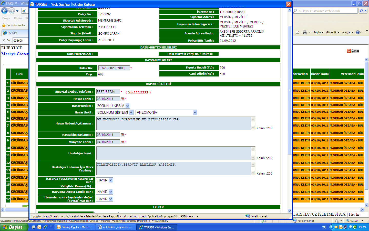This screenshot has width=369, height=231.
Task: Click the dialog vertical scrollbar down arrow
Action: 290,211
